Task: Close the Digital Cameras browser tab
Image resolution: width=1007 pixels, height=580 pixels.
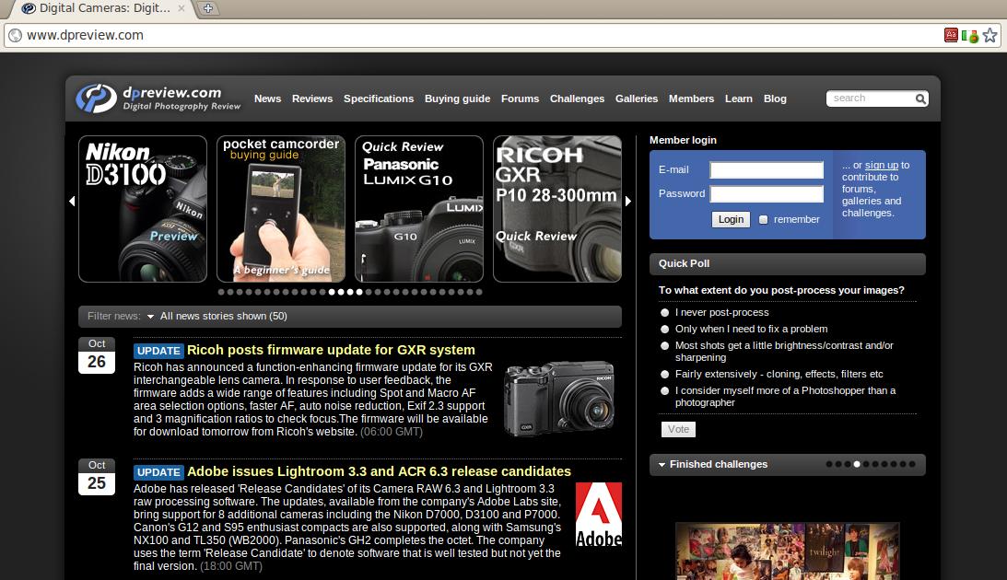Action: [x=181, y=8]
